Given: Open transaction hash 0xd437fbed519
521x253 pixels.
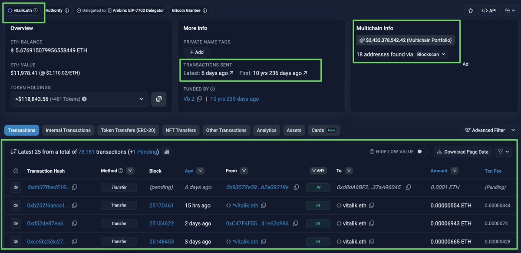Looking at the screenshot, I should click(x=48, y=187).
